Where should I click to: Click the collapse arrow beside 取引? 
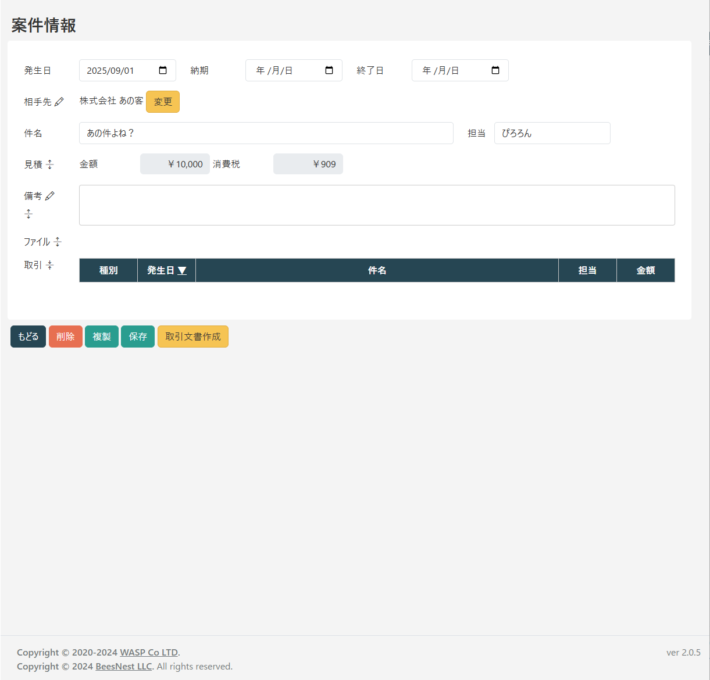[x=49, y=264]
